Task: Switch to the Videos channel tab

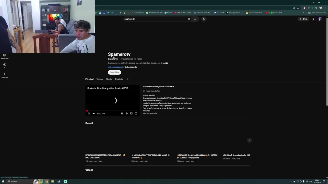Action: pos(100,79)
